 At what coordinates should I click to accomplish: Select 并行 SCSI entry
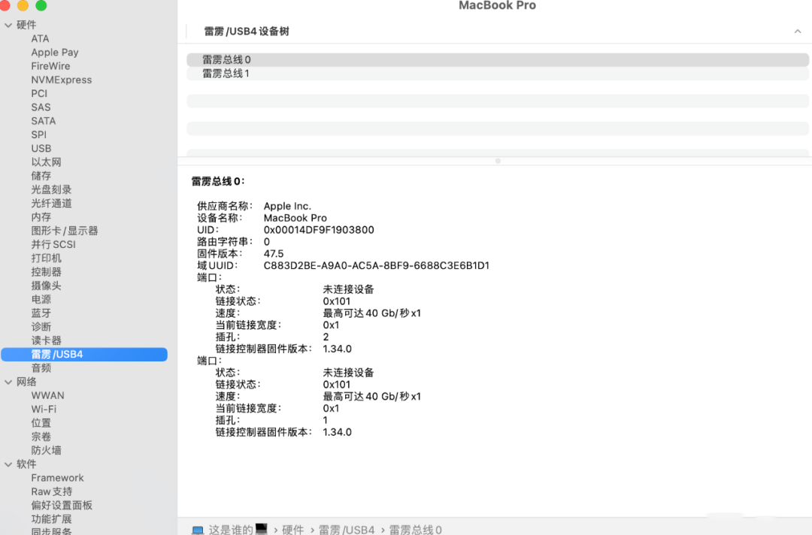tap(53, 244)
